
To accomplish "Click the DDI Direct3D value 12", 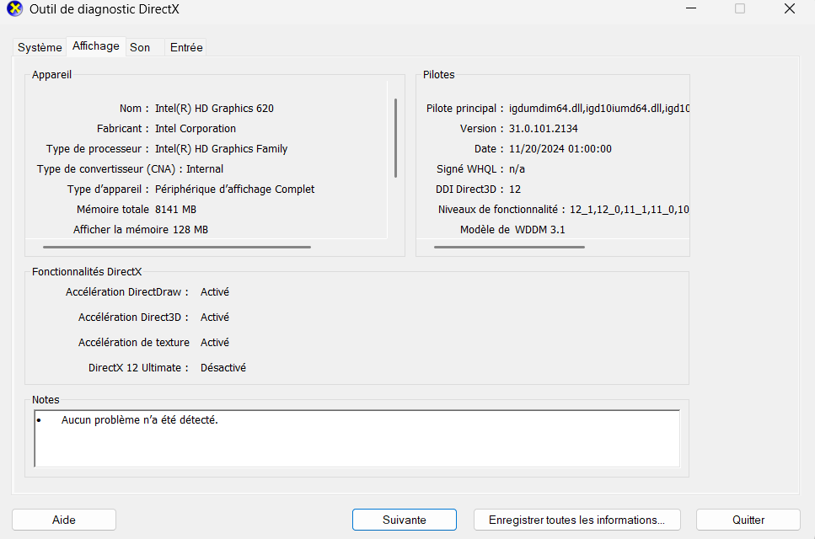I will coord(515,189).
